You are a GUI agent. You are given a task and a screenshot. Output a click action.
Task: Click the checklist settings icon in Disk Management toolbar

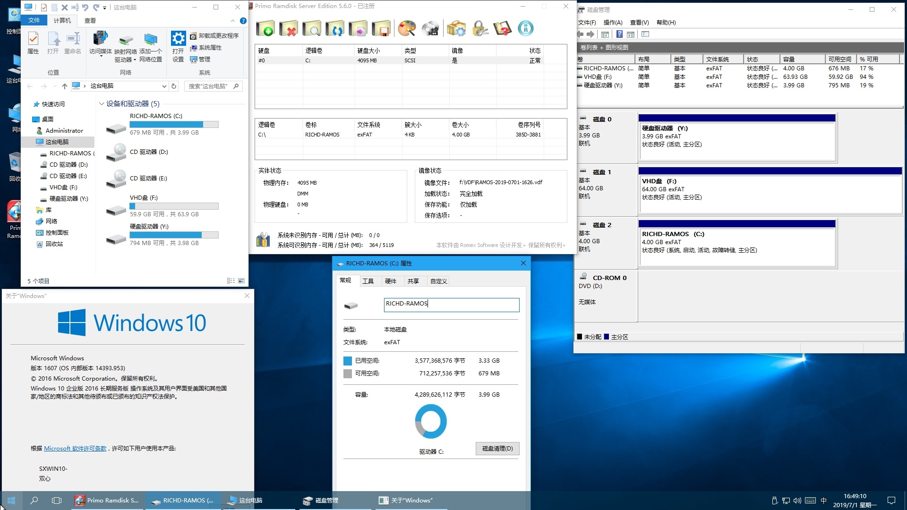[646, 34]
